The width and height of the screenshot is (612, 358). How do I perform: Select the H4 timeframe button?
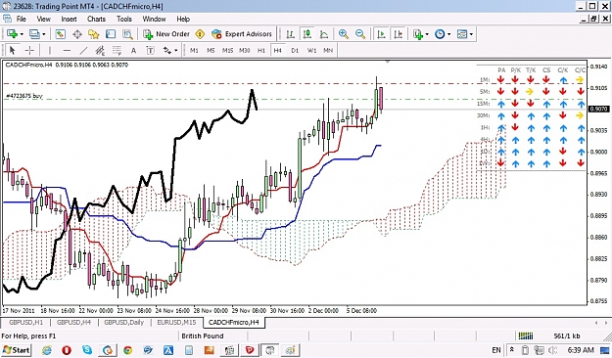coord(277,50)
